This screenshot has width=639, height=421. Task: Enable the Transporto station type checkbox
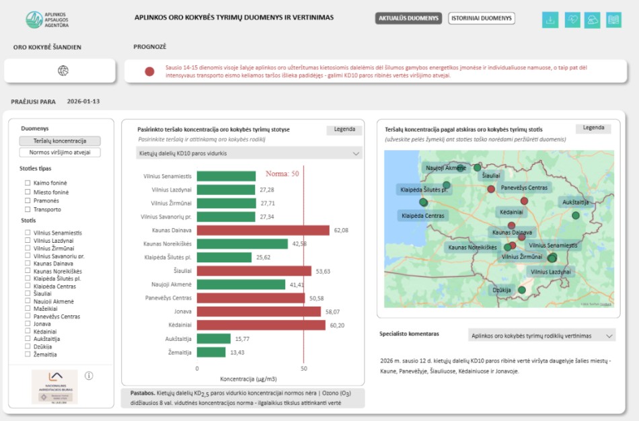27,209
